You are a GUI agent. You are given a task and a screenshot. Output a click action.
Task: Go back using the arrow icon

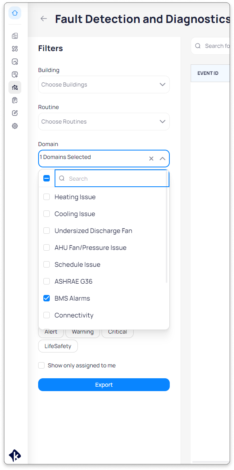(44, 19)
